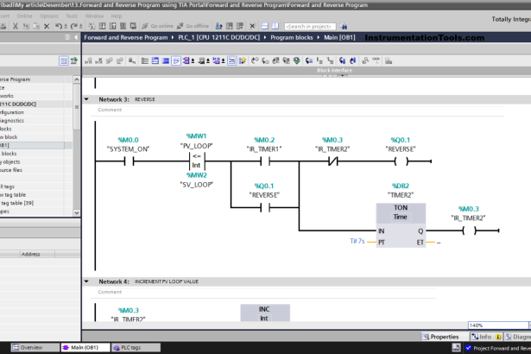Switch to the PLC tags editor tab
The width and height of the screenshot is (531, 354).
click(x=136, y=348)
